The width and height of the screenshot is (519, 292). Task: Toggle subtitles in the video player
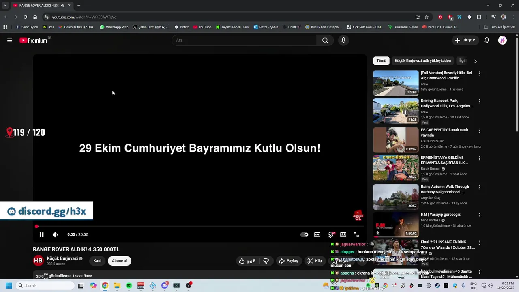pos(317,234)
